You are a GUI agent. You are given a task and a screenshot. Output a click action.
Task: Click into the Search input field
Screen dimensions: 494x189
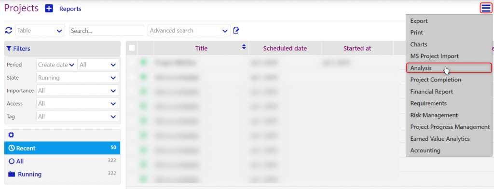[x=107, y=30]
